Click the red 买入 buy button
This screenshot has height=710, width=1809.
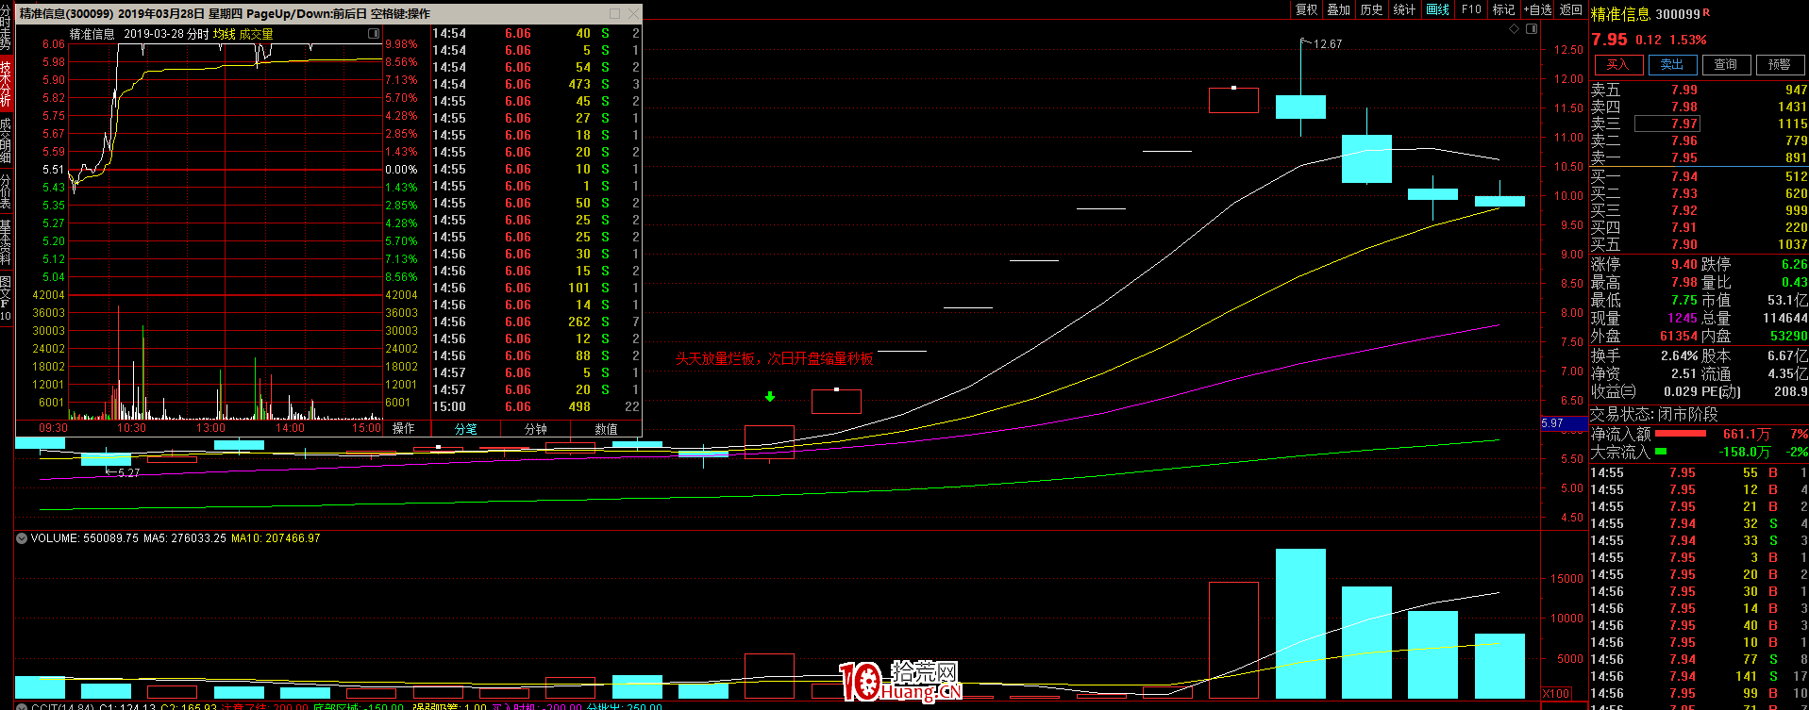coord(1617,65)
